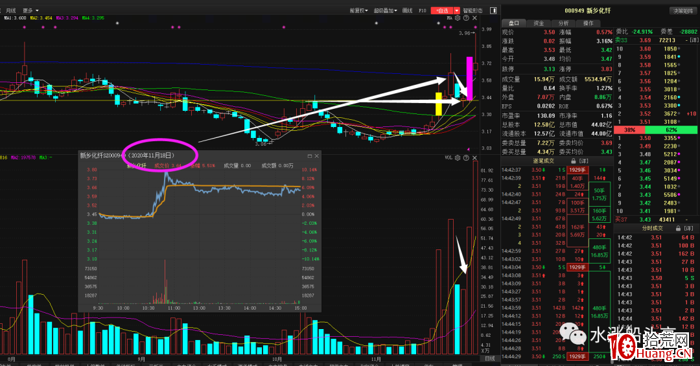Click the 总市值 value 44.02亿
The height and width of the screenshot is (366, 700).
coord(601,124)
